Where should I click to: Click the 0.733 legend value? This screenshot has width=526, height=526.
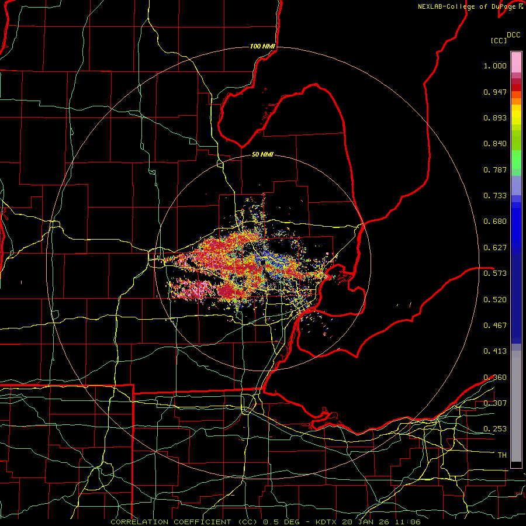pyautogui.click(x=495, y=196)
